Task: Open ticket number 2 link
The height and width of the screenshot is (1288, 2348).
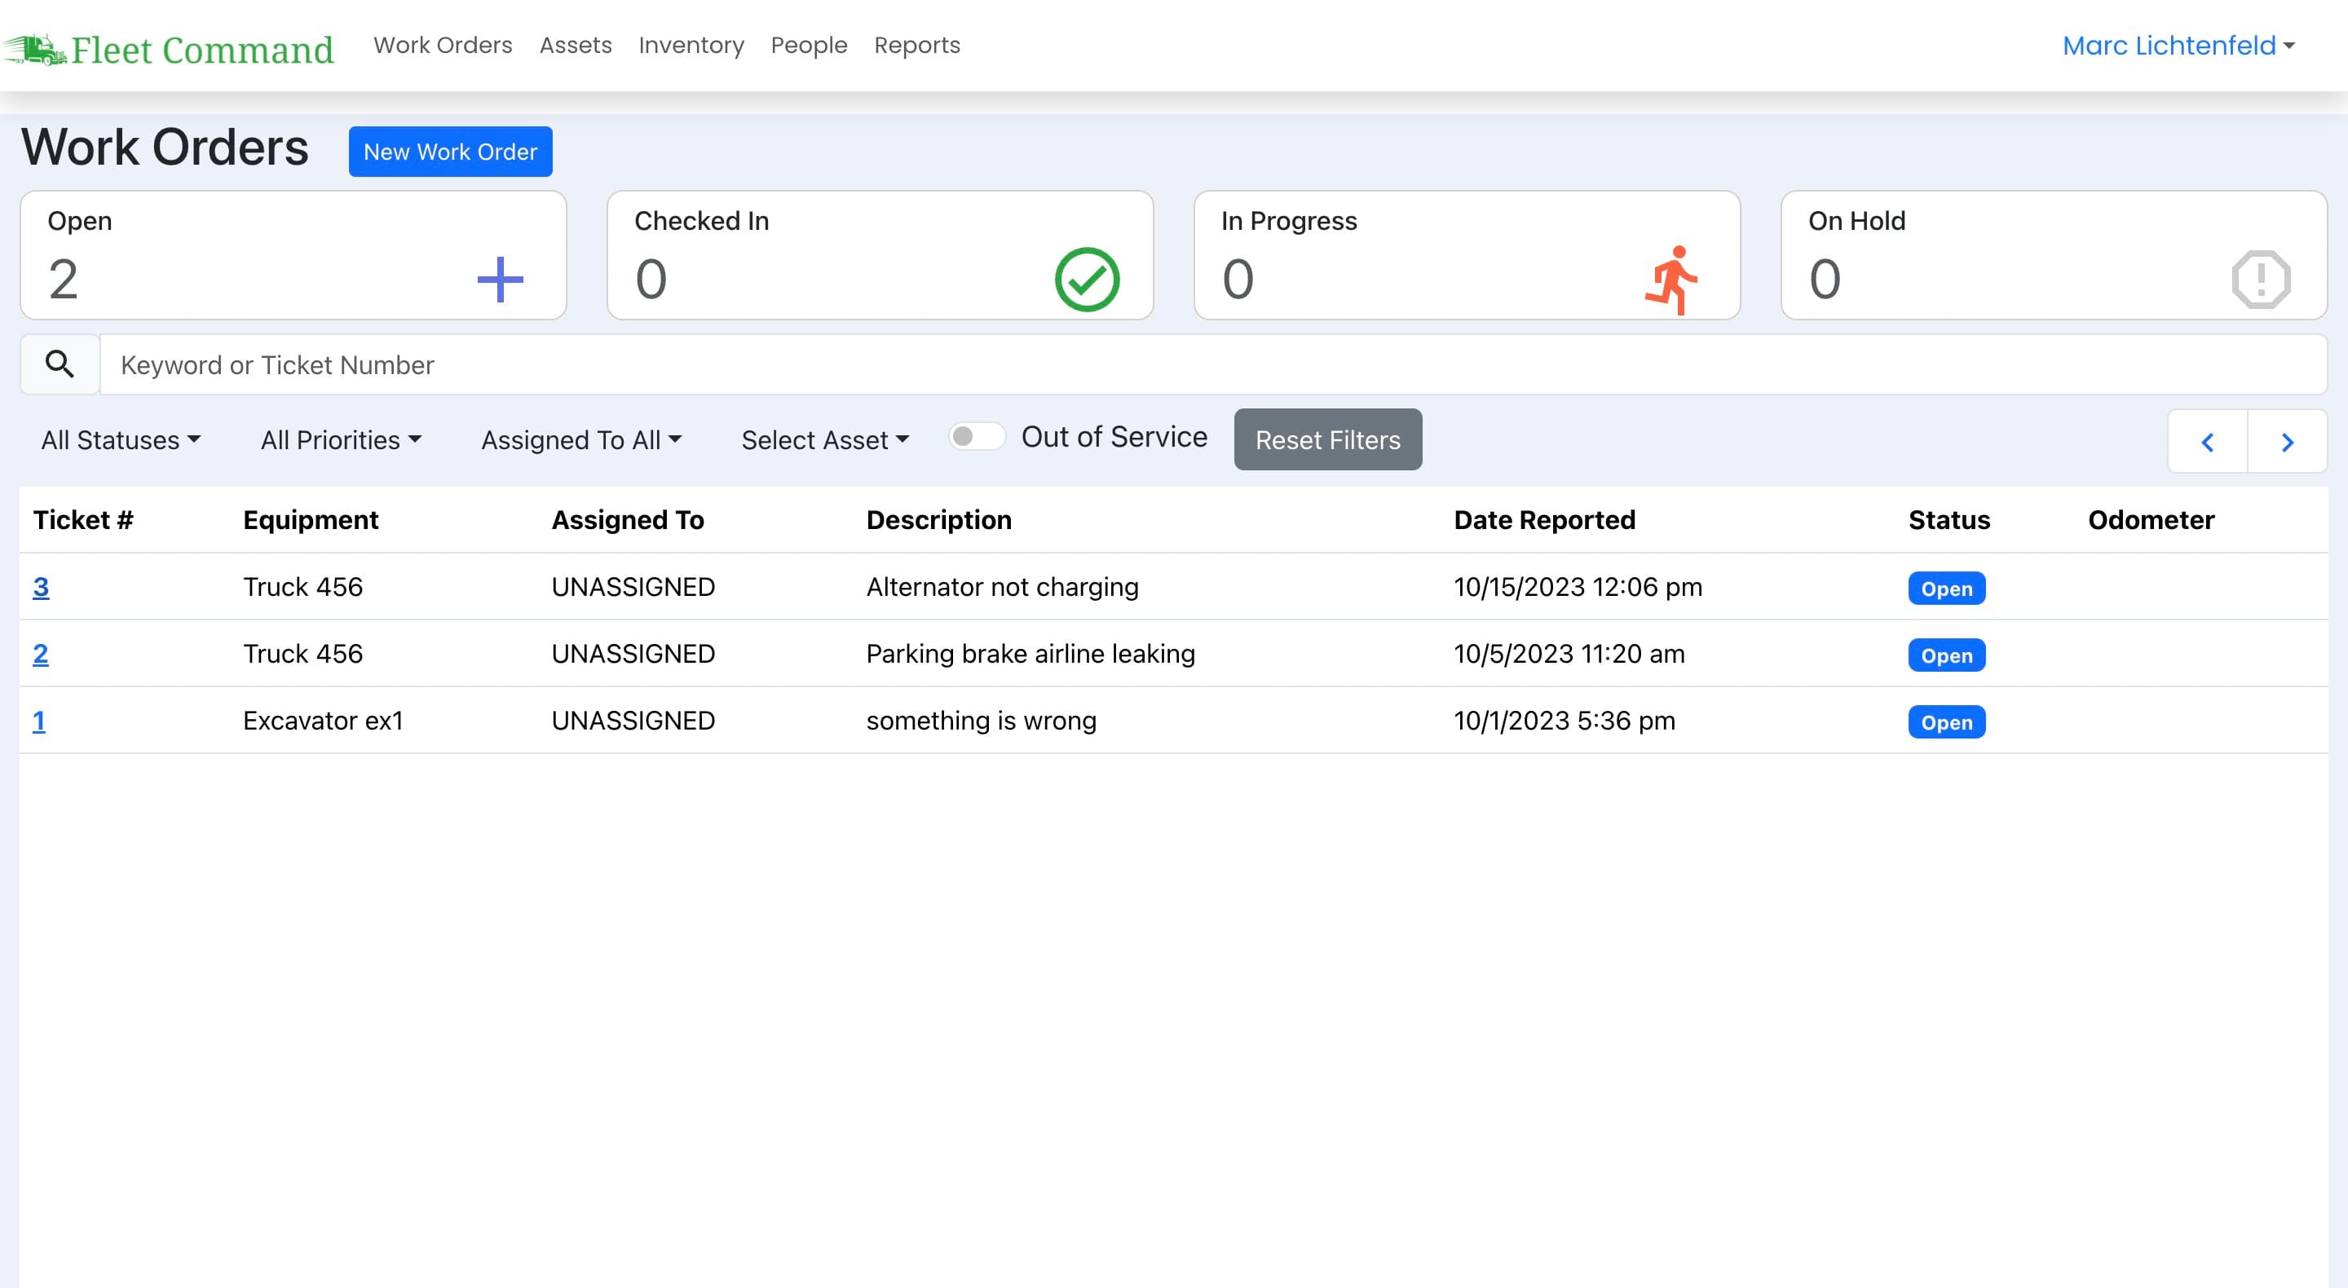Action: coord(41,654)
